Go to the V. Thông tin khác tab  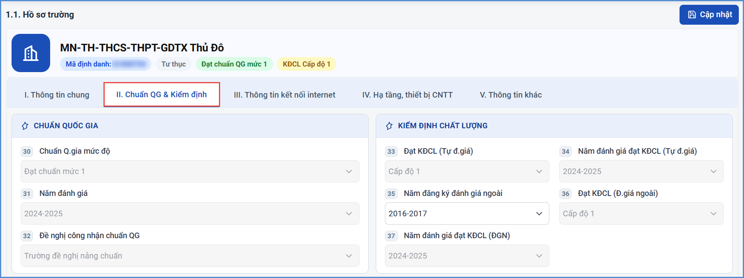pos(511,95)
